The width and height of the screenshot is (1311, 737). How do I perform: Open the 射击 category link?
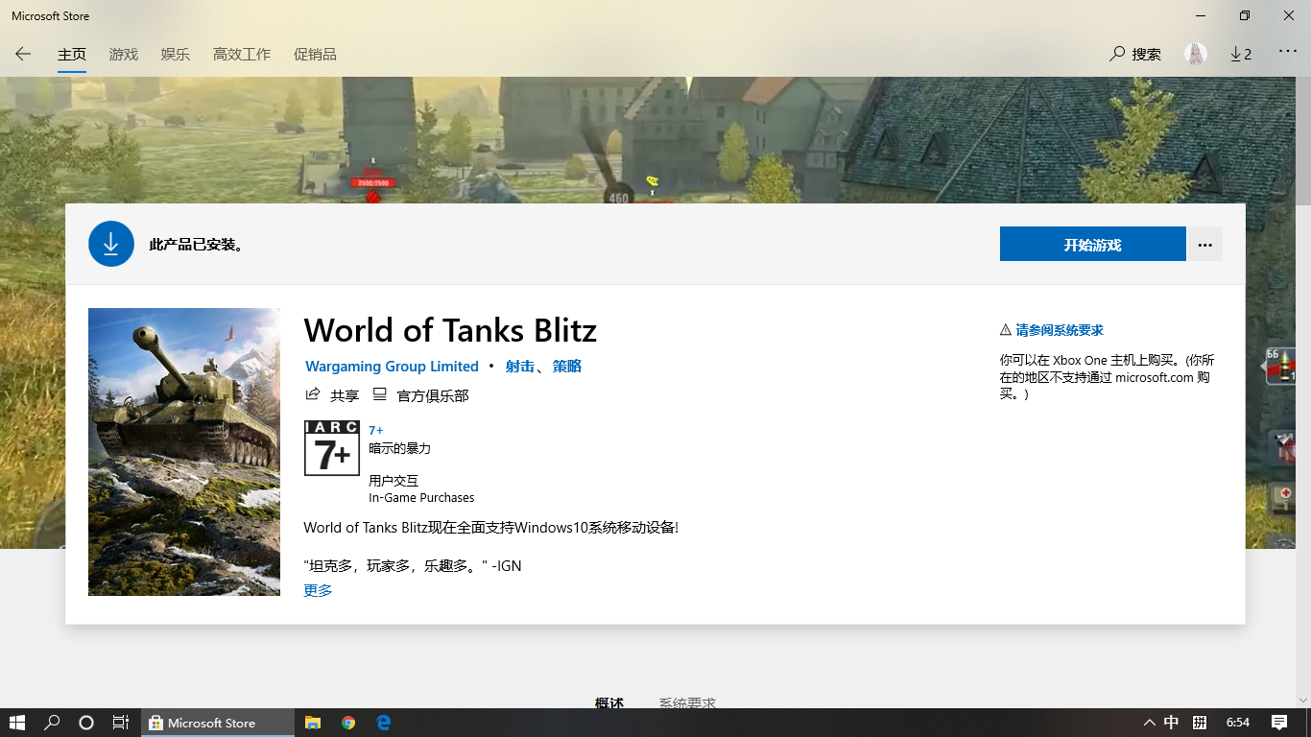520,367
